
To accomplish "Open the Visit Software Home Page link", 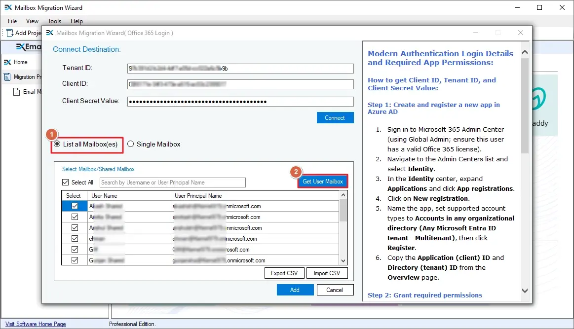I will point(35,324).
